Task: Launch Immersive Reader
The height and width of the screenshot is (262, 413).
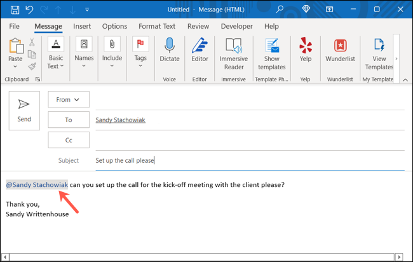Action: [x=234, y=54]
